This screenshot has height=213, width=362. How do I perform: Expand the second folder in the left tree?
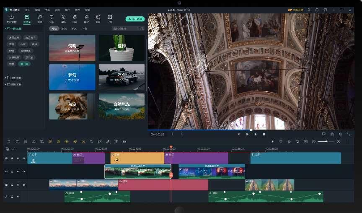pos(6,78)
